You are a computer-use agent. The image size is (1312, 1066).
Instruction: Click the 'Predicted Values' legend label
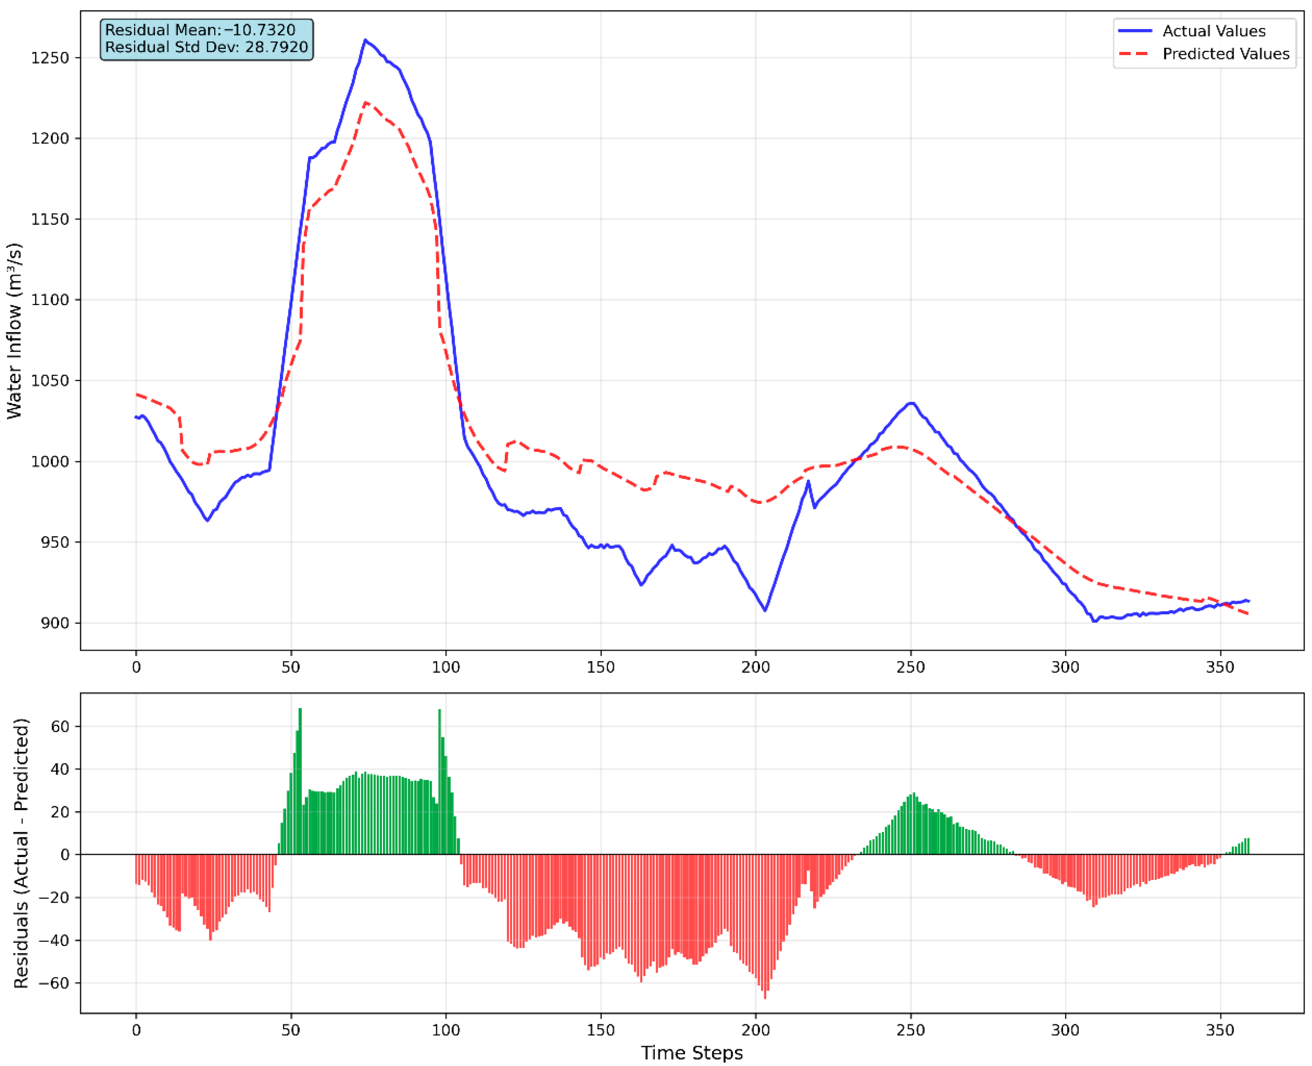tap(1225, 54)
